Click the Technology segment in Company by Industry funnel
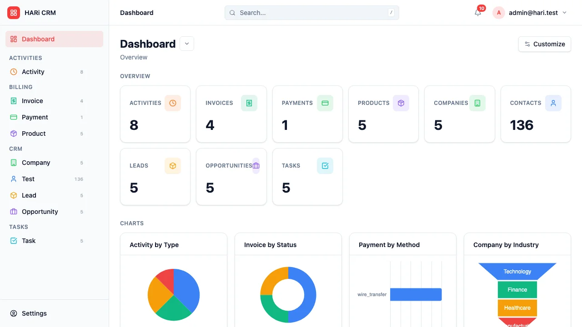This screenshot has height=327, width=582. [517, 271]
